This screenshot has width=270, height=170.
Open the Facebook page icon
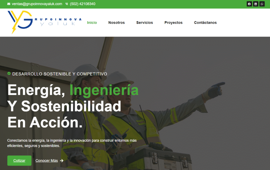pos(249,4)
